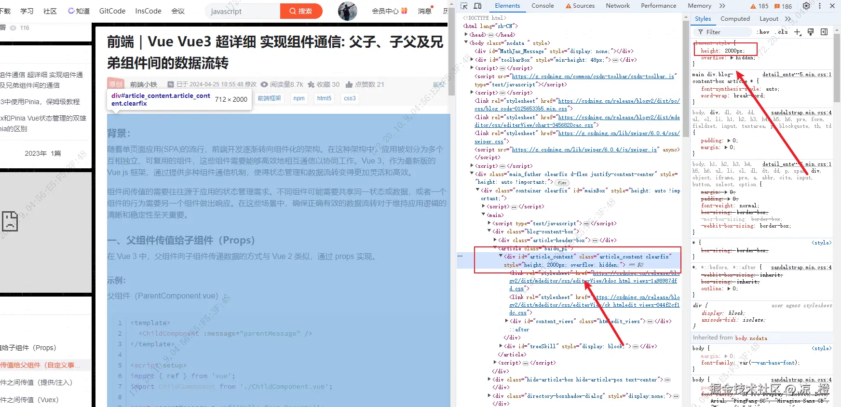Open the InsCode nav link
The image size is (841, 407).
pyautogui.click(x=148, y=11)
